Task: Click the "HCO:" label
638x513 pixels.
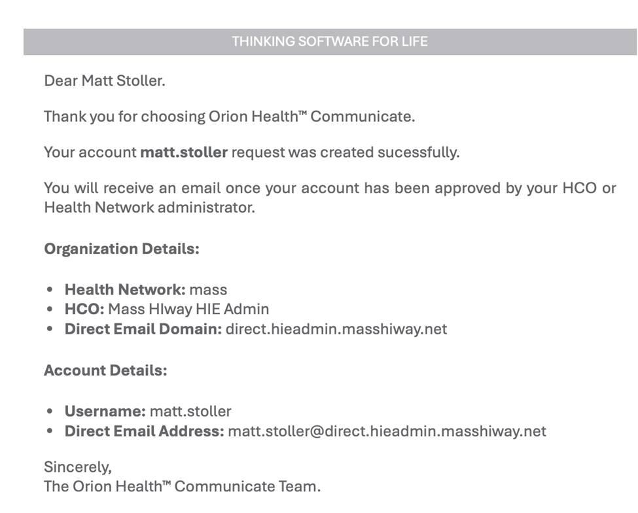Action: pos(84,309)
